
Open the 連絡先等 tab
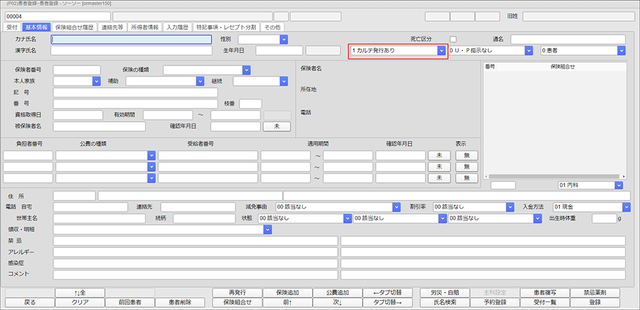tap(113, 28)
